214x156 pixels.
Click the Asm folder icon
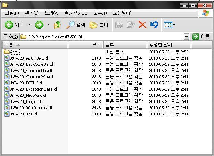(x=7, y=52)
